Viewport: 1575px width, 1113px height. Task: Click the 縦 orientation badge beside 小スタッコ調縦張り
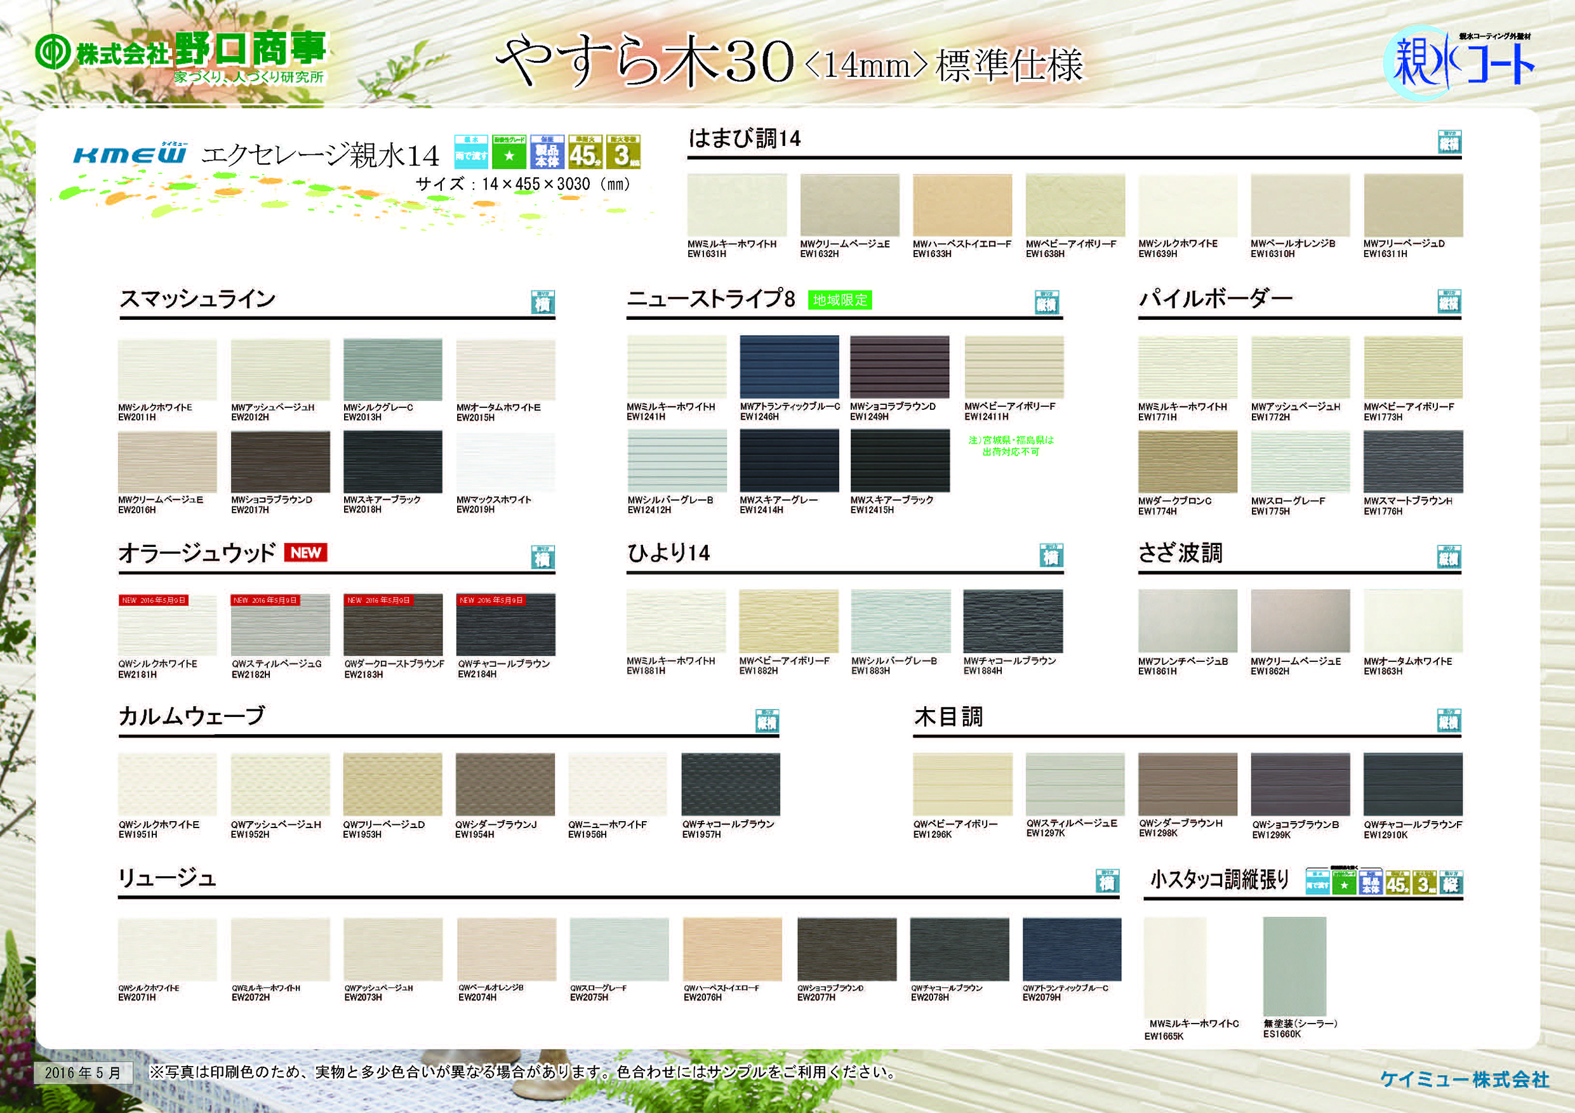tap(1451, 883)
